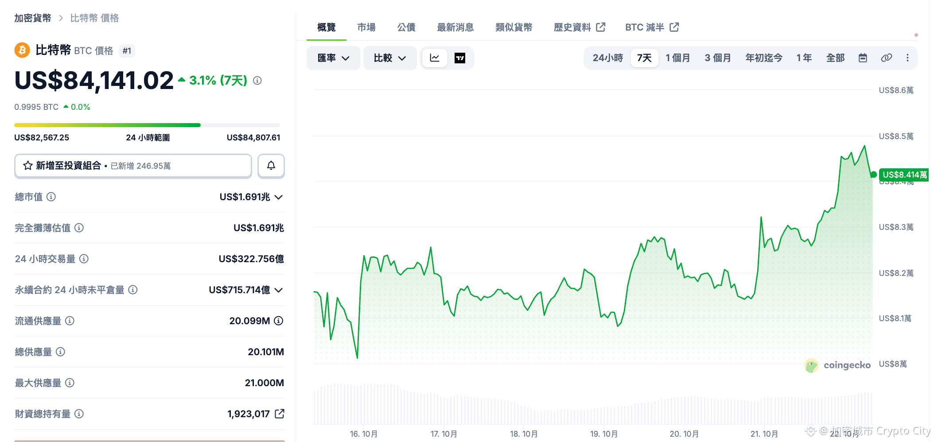Click 新增至投資組合 button
Viewport: 934px width, 442px height.
pyautogui.click(x=133, y=166)
